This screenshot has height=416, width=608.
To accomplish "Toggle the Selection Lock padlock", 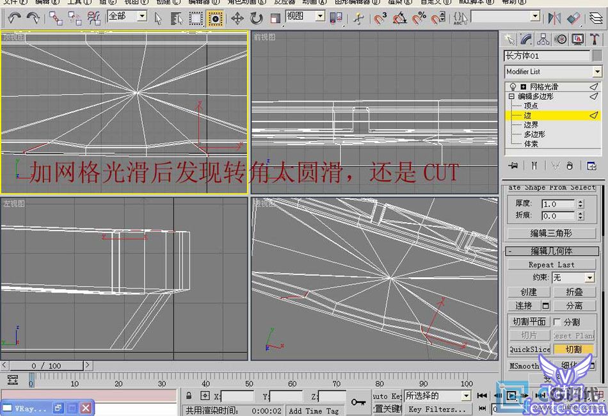I will click(x=189, y=396).
